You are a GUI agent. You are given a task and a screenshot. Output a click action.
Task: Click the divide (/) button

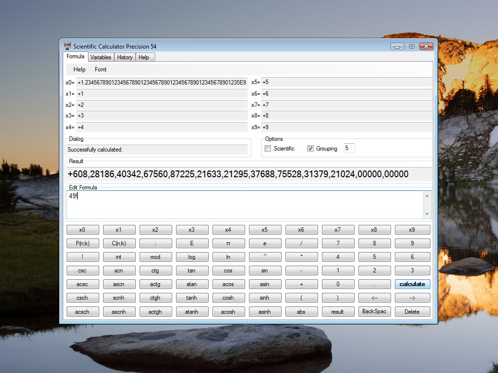pyautogui.click(x=301, y=243)
